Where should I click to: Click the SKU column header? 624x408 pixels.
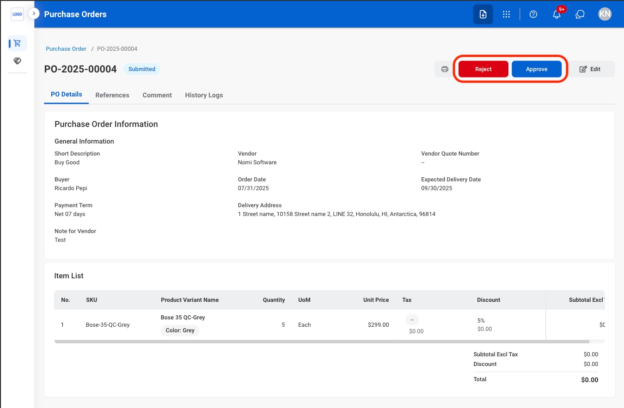pyautogui.click(x=92, y=300)
